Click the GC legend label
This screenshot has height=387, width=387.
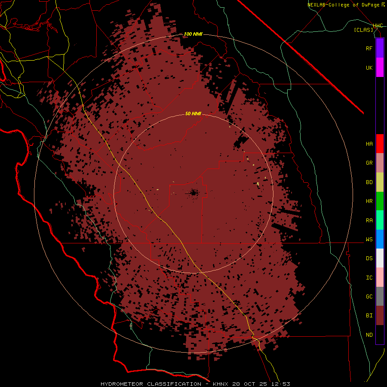[369, 297]
